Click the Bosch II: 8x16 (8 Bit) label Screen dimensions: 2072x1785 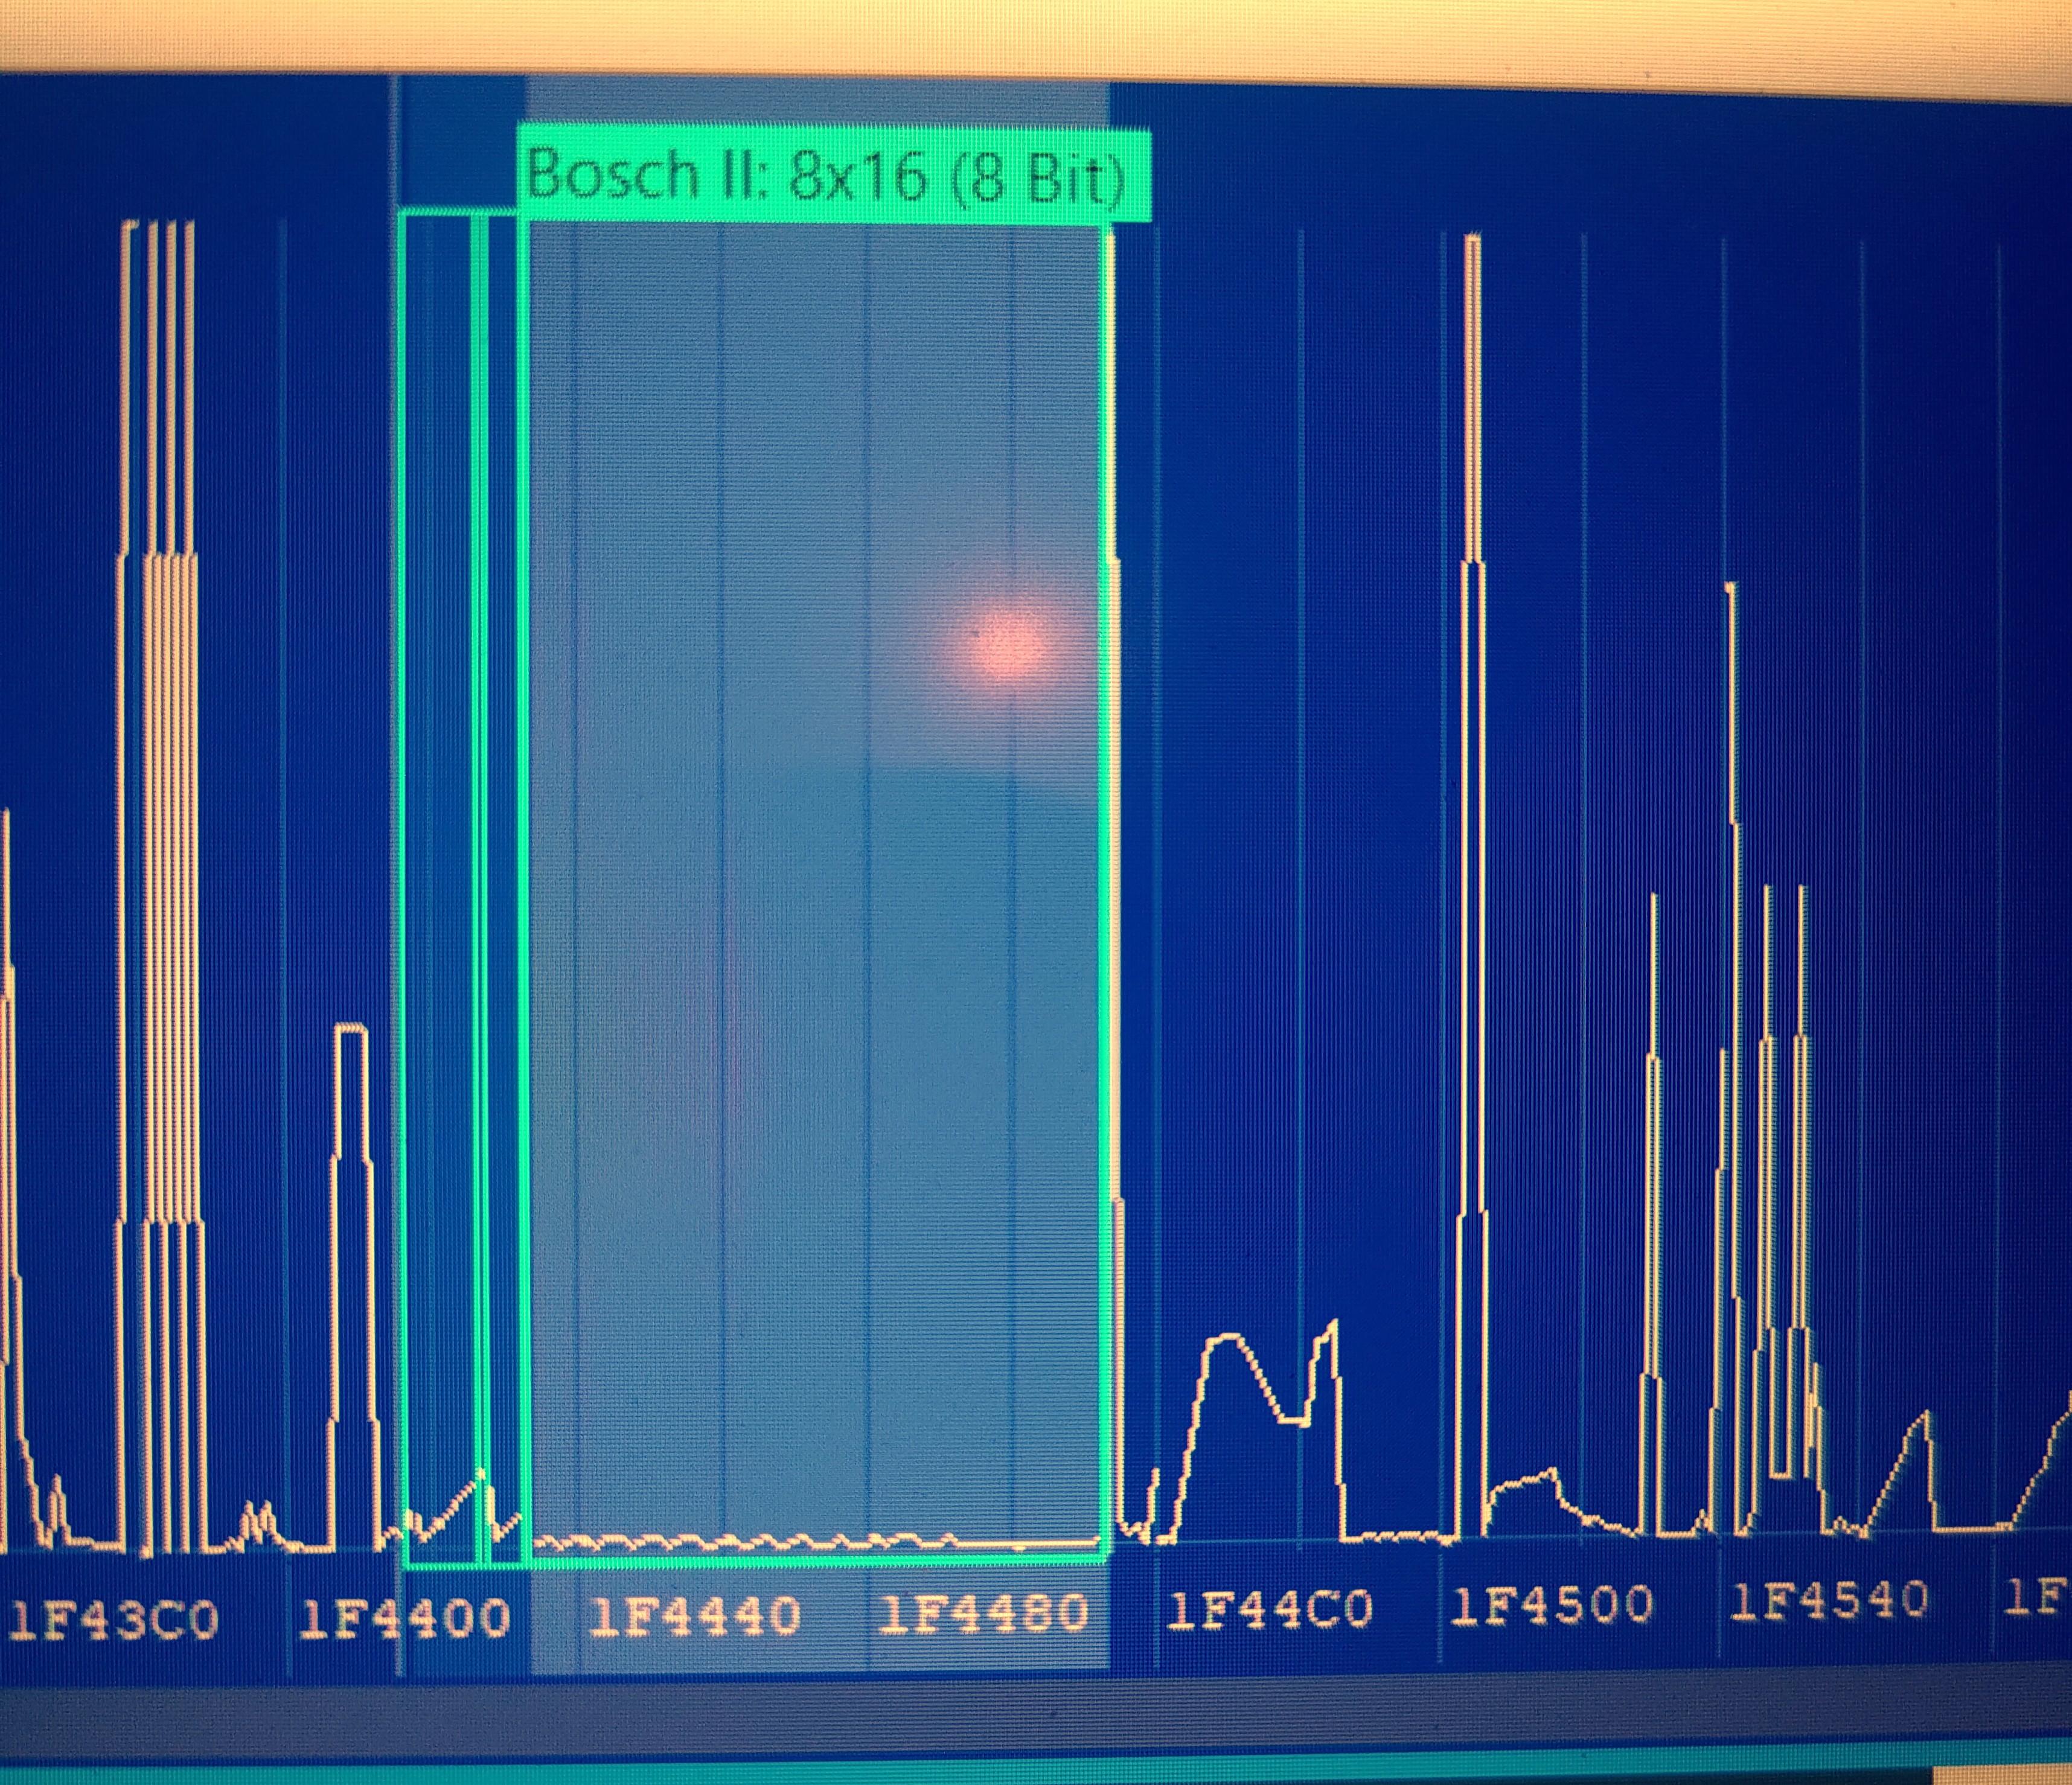tap(834, 174)
